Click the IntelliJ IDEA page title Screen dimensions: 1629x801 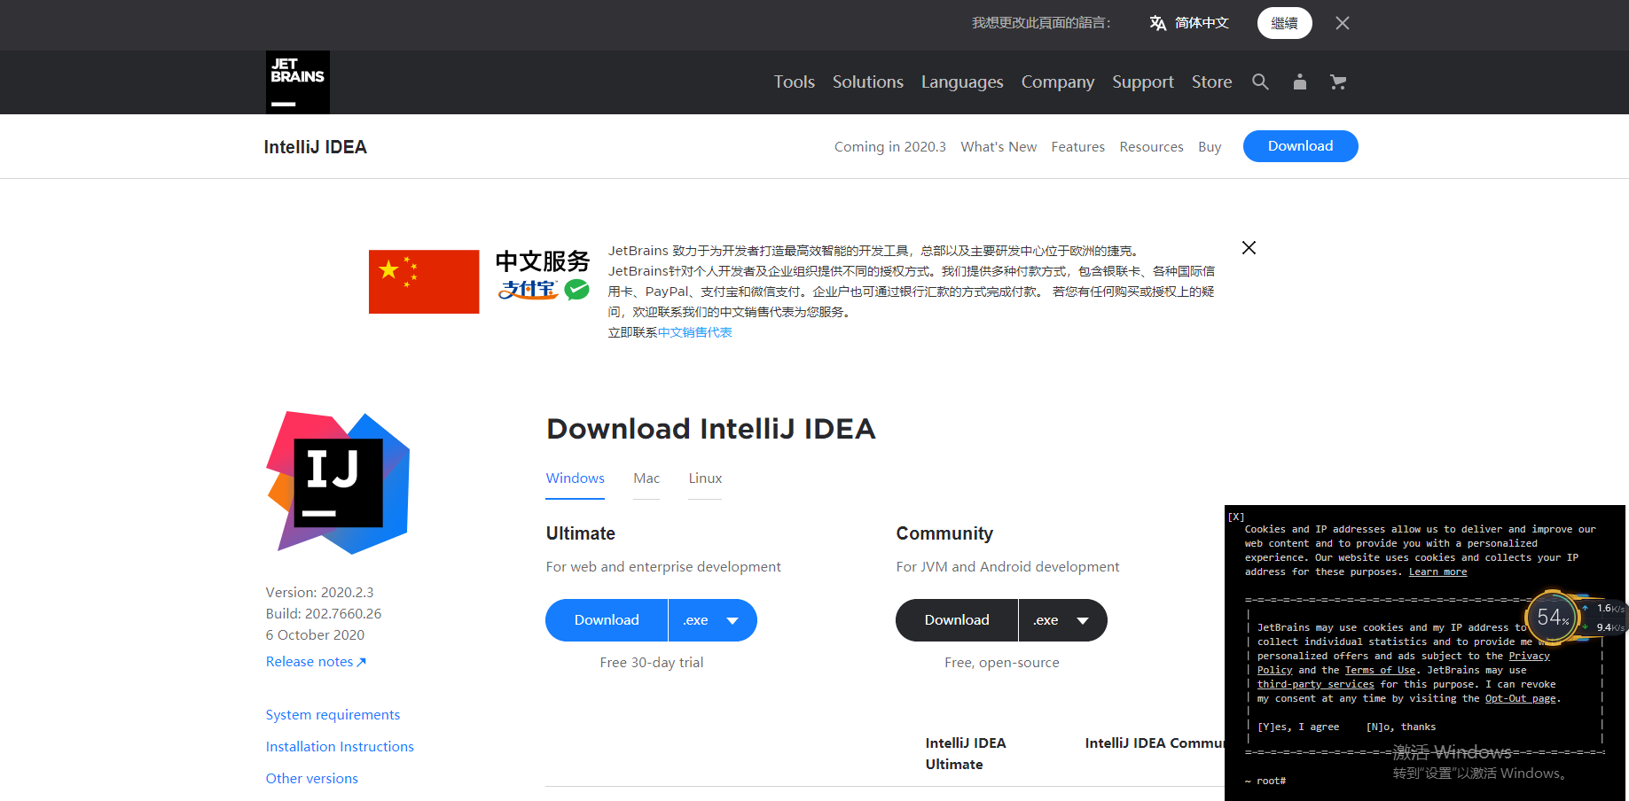315,147
